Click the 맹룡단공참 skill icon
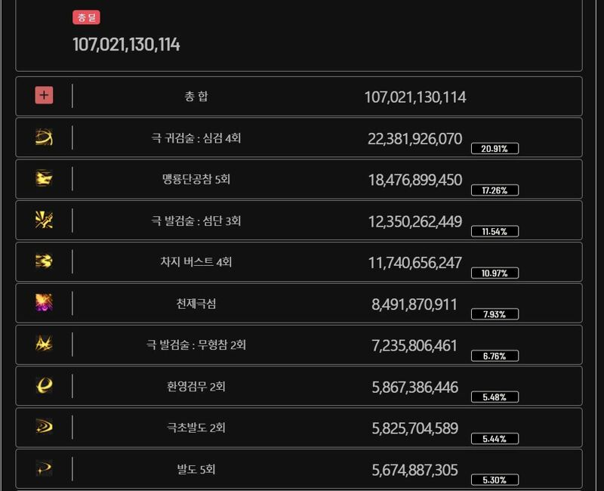604x491 pixels. coord(44,178)
